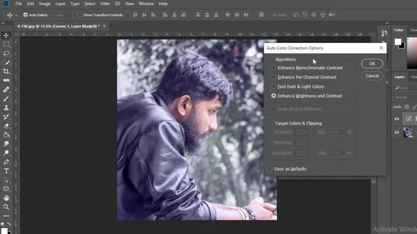Switch to the Color panel tab
Screen dimensions: 417x234
coord(399,30)
